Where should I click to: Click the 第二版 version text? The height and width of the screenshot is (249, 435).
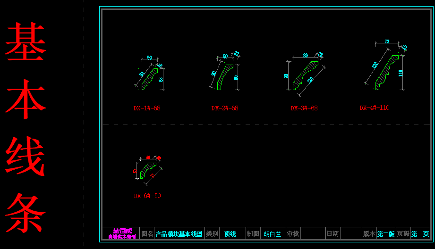(386, 234)
